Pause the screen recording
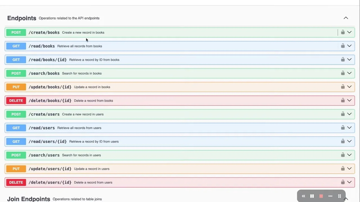This screenshot has width=360, height=202. pyautogui.click(x=312, y=196)
